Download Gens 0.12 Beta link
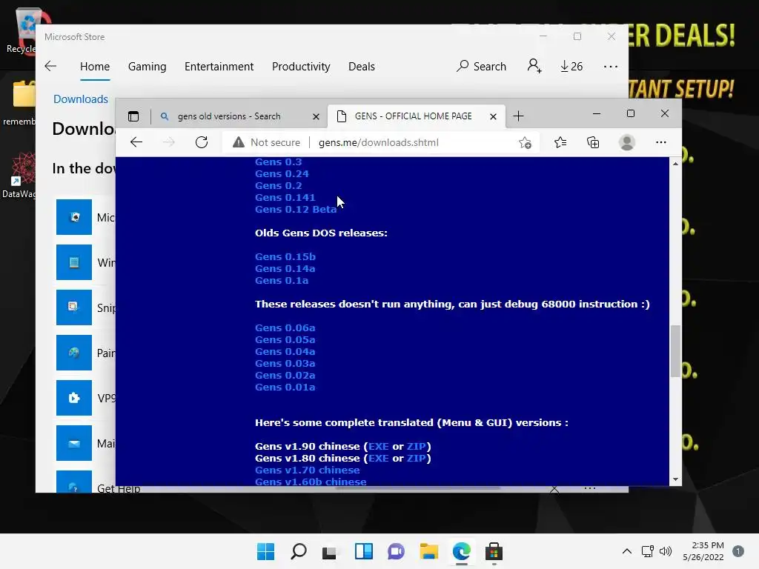The height and width of the screenshot is (569, 759). (x=296, y=210)
